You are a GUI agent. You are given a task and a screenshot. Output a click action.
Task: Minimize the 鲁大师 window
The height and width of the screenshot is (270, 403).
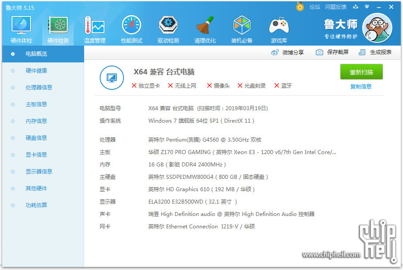[379, 7]
